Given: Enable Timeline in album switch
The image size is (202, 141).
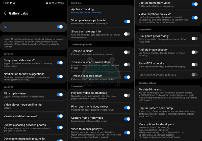Looking at the screenshot, I should point(127,52).
